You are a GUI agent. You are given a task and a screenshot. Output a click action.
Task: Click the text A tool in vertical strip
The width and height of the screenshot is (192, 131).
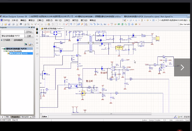37,36
